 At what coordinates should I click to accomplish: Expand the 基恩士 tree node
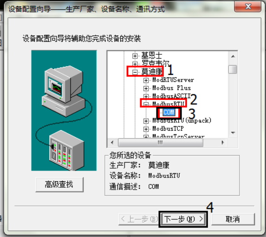(x=135, y=56)
